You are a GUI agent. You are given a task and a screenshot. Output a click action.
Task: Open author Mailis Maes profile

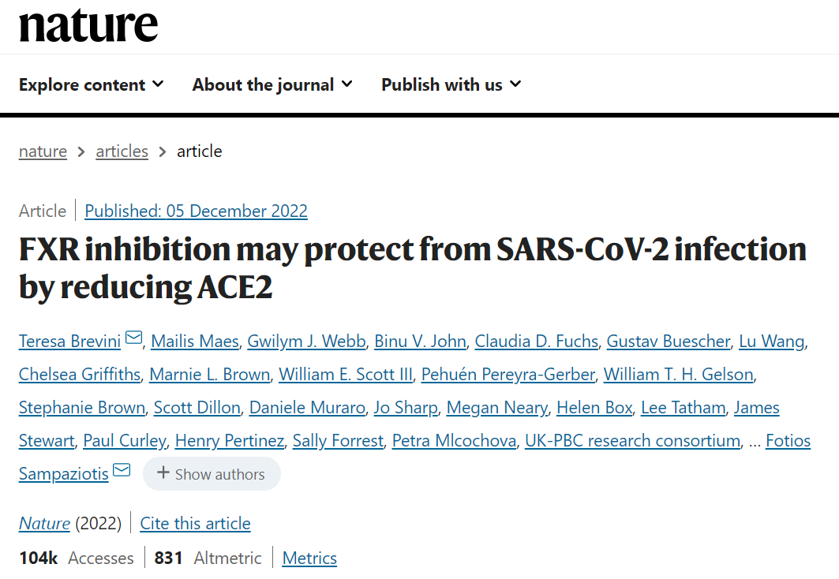click(x=195, y=342)
